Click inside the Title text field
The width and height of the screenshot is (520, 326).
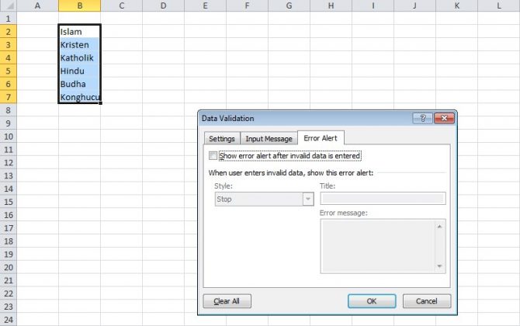point(383,199)
